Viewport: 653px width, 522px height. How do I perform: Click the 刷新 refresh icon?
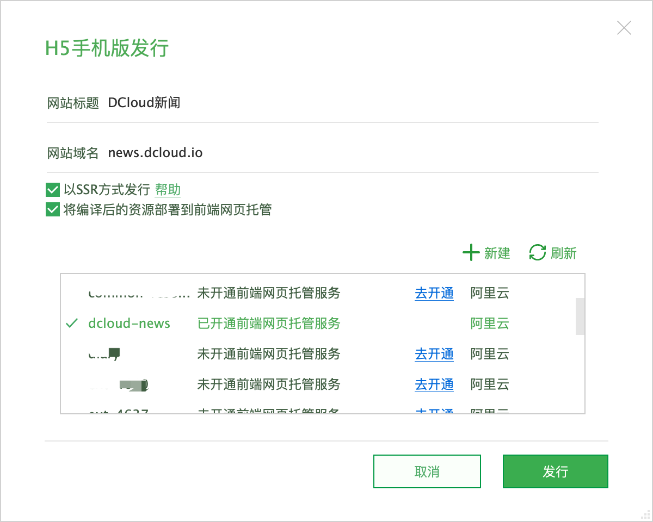coord(538,253)
